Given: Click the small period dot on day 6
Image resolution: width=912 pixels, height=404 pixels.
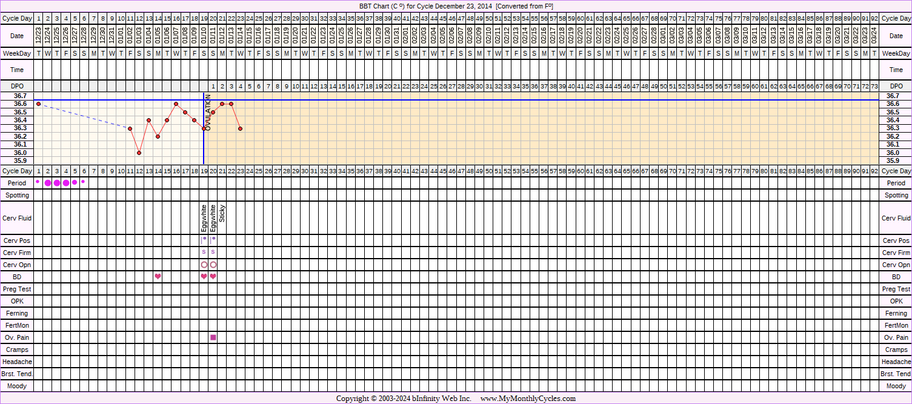Looking at the screenshot, I should pyautogui.click(x=83, y=182).
